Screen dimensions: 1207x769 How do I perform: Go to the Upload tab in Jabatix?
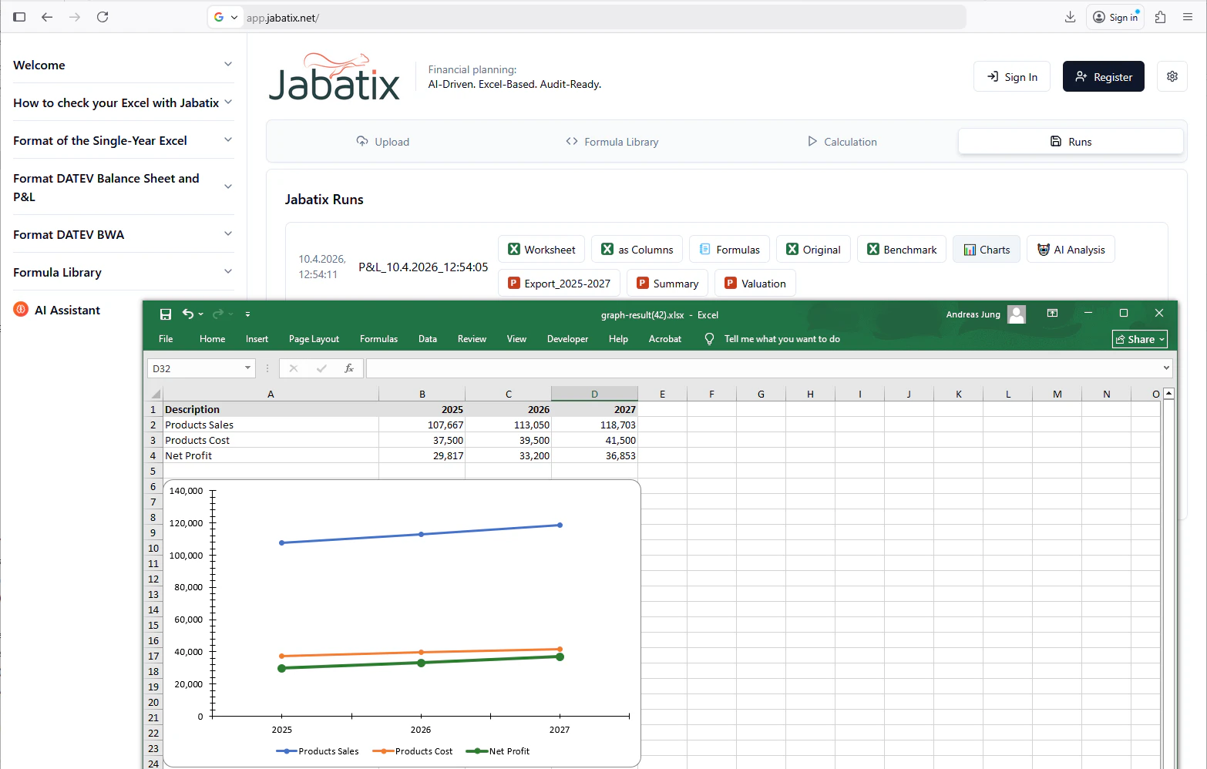click(x=383, y=141)
